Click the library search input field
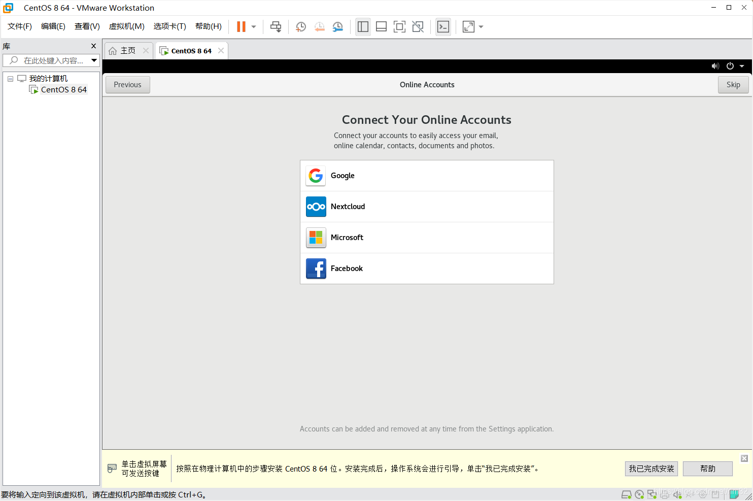This screenshot has width=753, height=501. point(47,60)
